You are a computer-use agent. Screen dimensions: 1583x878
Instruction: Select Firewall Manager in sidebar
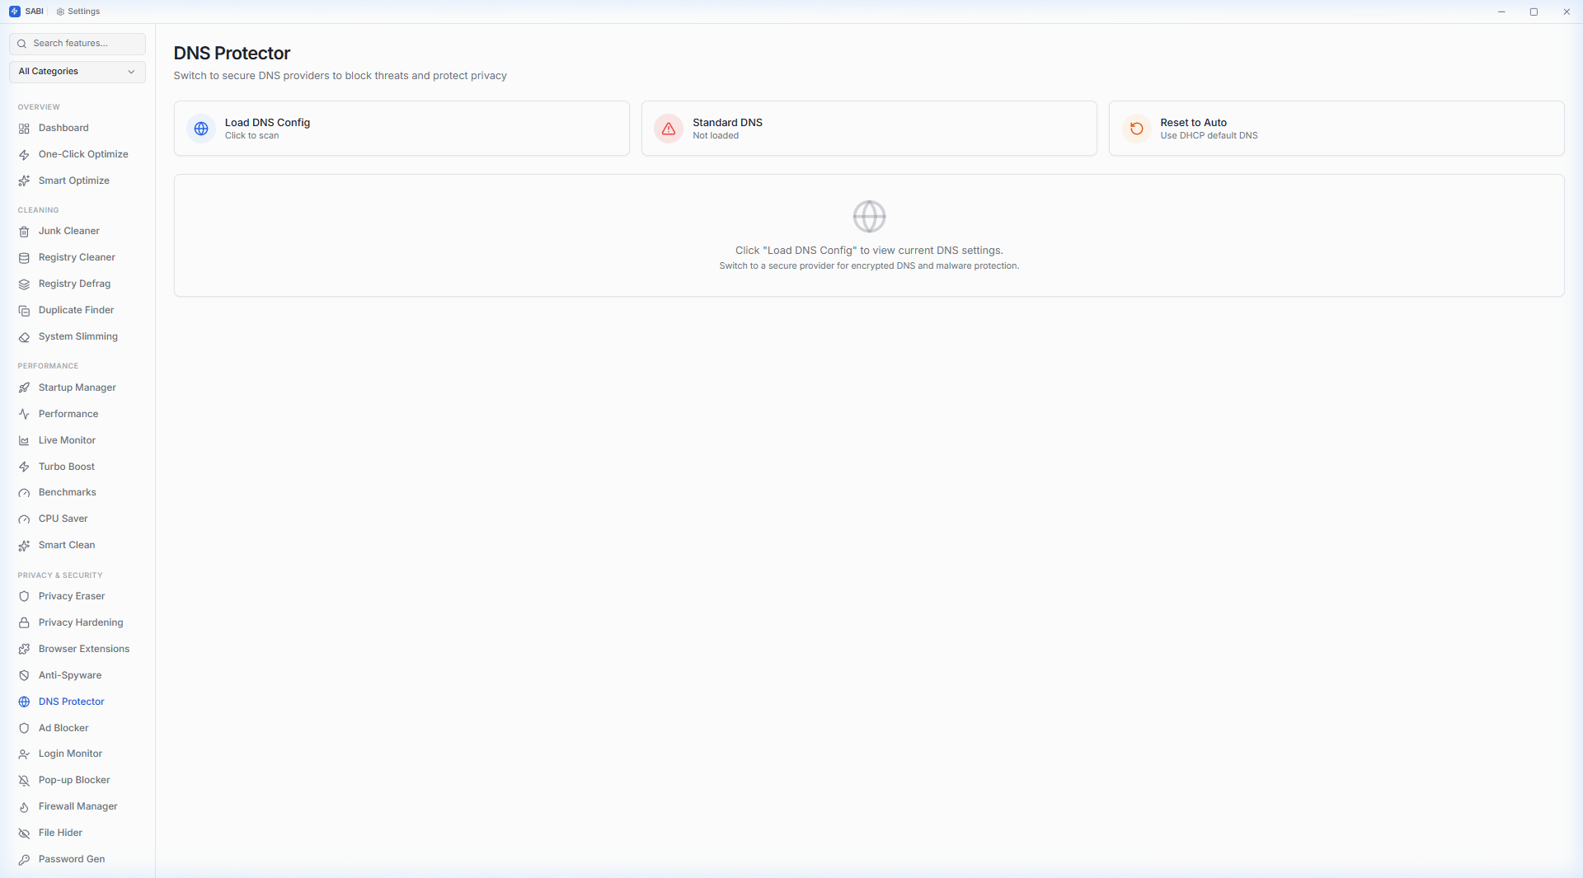tap(78, 806)
